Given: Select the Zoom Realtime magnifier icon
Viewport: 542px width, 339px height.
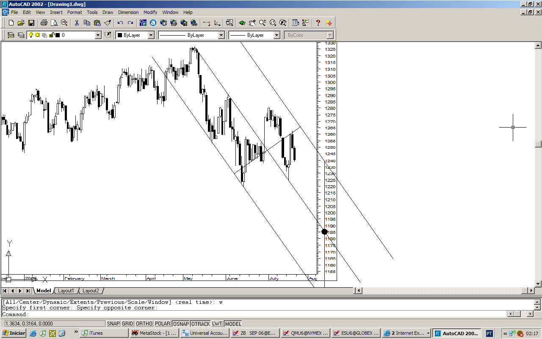Looking at the screenshot, I should point(263,23).
